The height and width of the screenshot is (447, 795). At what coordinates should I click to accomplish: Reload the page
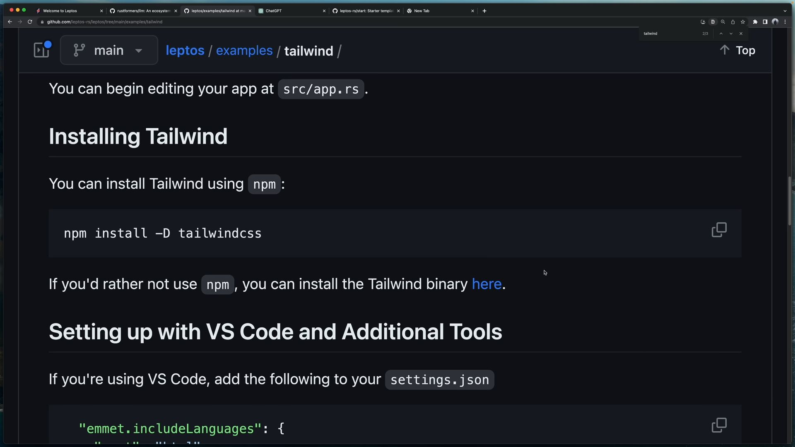pos(30,22)
